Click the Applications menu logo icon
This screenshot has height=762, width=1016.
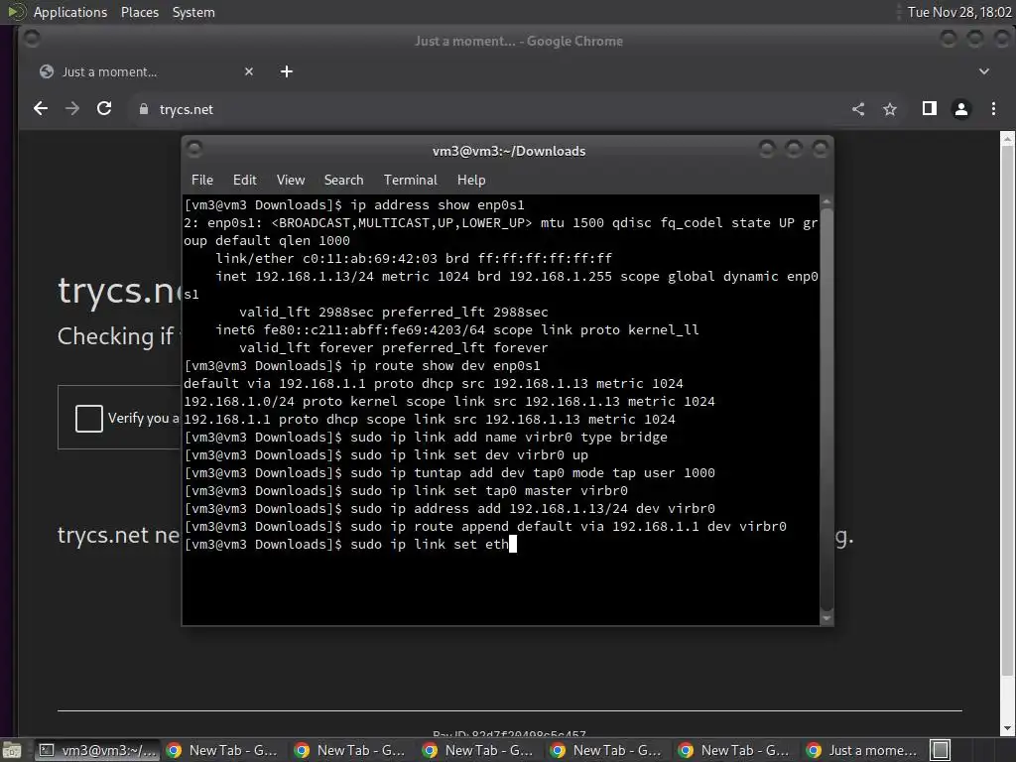pos(17,12)
